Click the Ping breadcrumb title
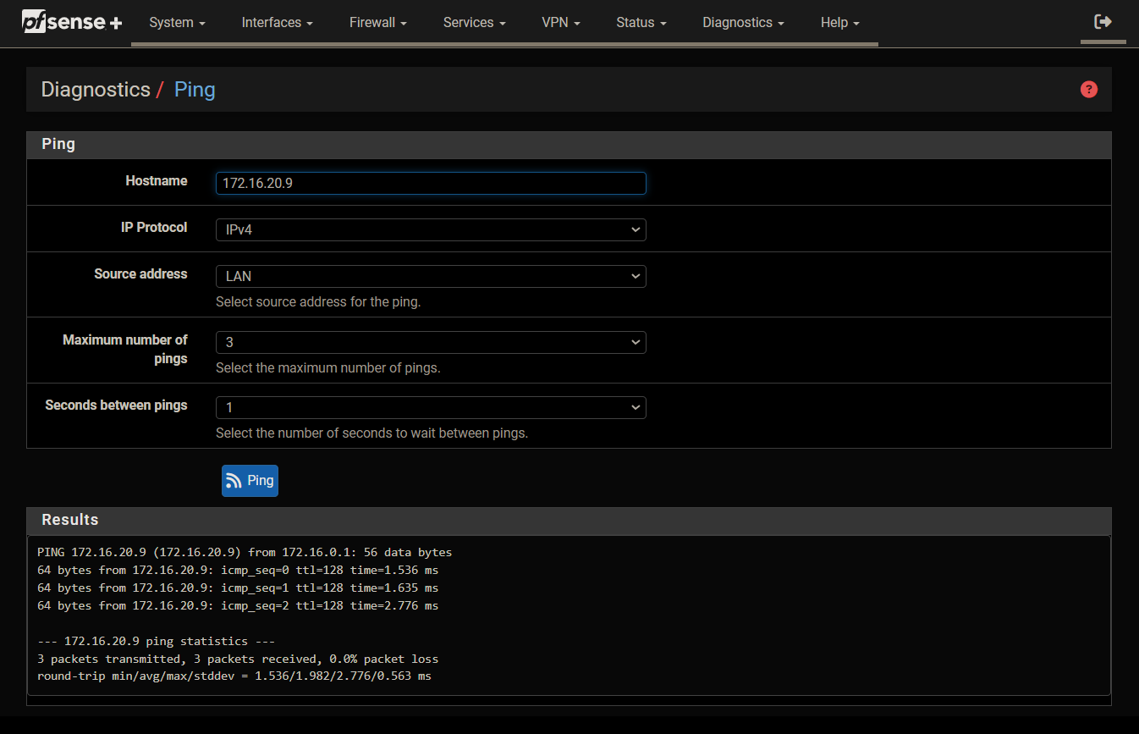 coord(195,89)
